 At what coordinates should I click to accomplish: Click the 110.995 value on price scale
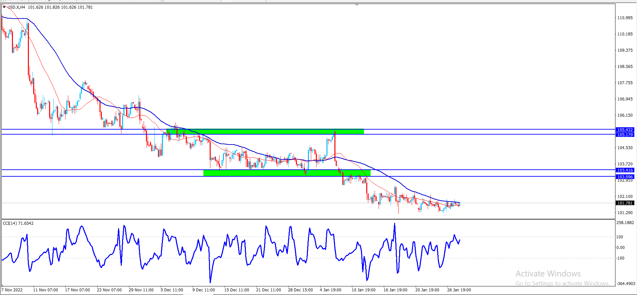pyautogui.click(x=625, y=18)
